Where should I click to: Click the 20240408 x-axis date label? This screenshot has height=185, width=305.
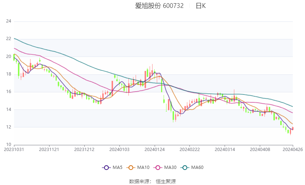[260, 150]
